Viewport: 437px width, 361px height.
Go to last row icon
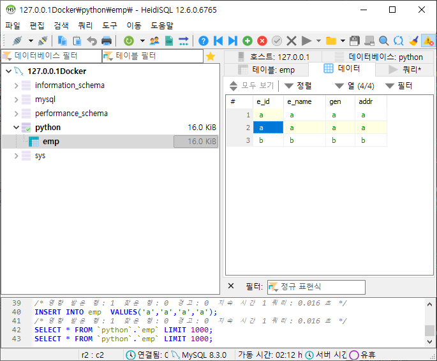coord(233,41)
